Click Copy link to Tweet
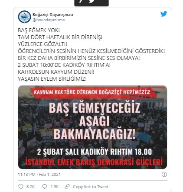The width and height of the screenshot is (183, 192). click(x=91, y=187)
